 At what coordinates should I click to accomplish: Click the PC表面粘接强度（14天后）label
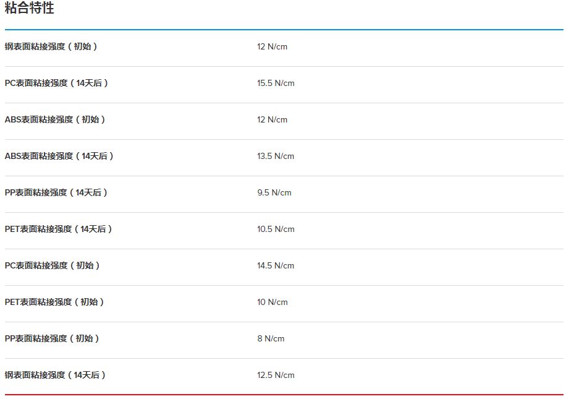(x=57, y=84)
